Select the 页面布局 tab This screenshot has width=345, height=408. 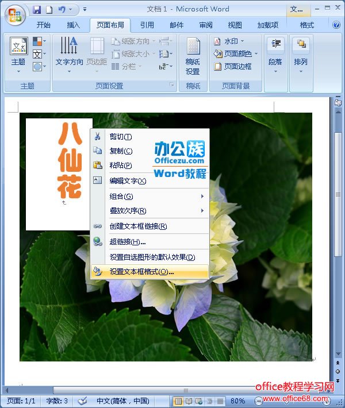pos(110,25)
